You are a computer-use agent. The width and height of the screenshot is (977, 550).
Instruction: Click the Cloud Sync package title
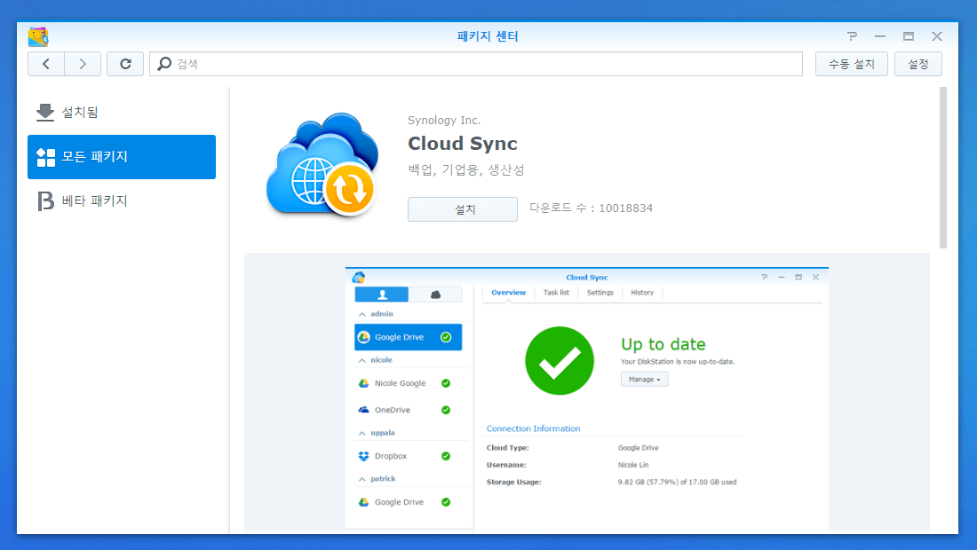coord(463,144)
